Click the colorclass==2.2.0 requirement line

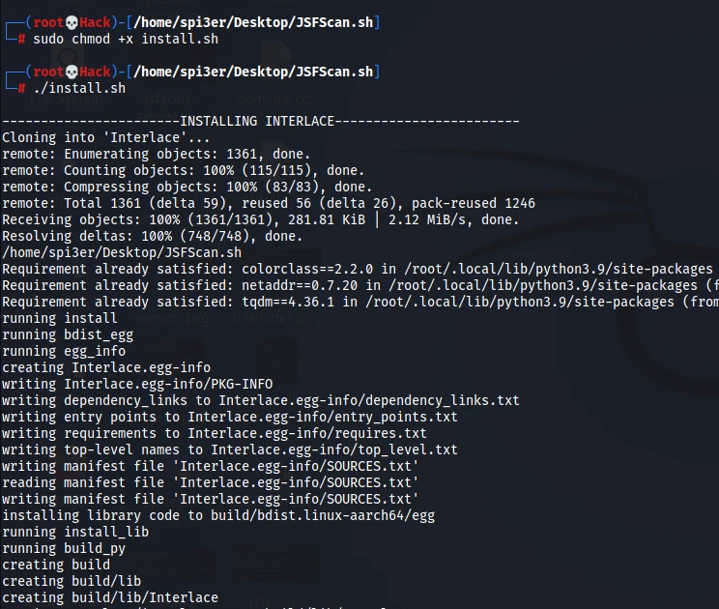point(358,269)
